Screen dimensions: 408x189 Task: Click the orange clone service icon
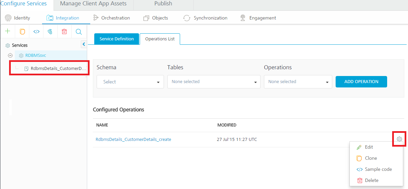[23, 32]
